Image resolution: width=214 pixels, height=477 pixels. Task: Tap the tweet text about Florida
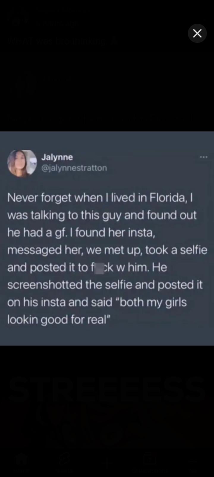[107, 258]
